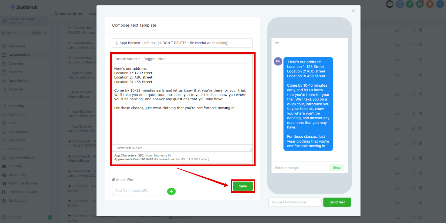Click the Mobile Phone Number field
This screenshot has height=223, width=446.
(x=295, y=202)
